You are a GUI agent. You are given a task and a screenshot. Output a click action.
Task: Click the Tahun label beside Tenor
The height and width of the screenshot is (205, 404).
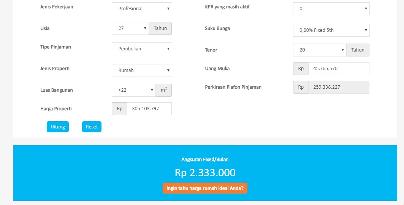(358, 50)
